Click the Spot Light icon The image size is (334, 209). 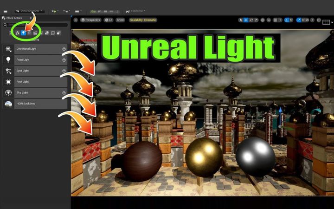click(8, 71)
